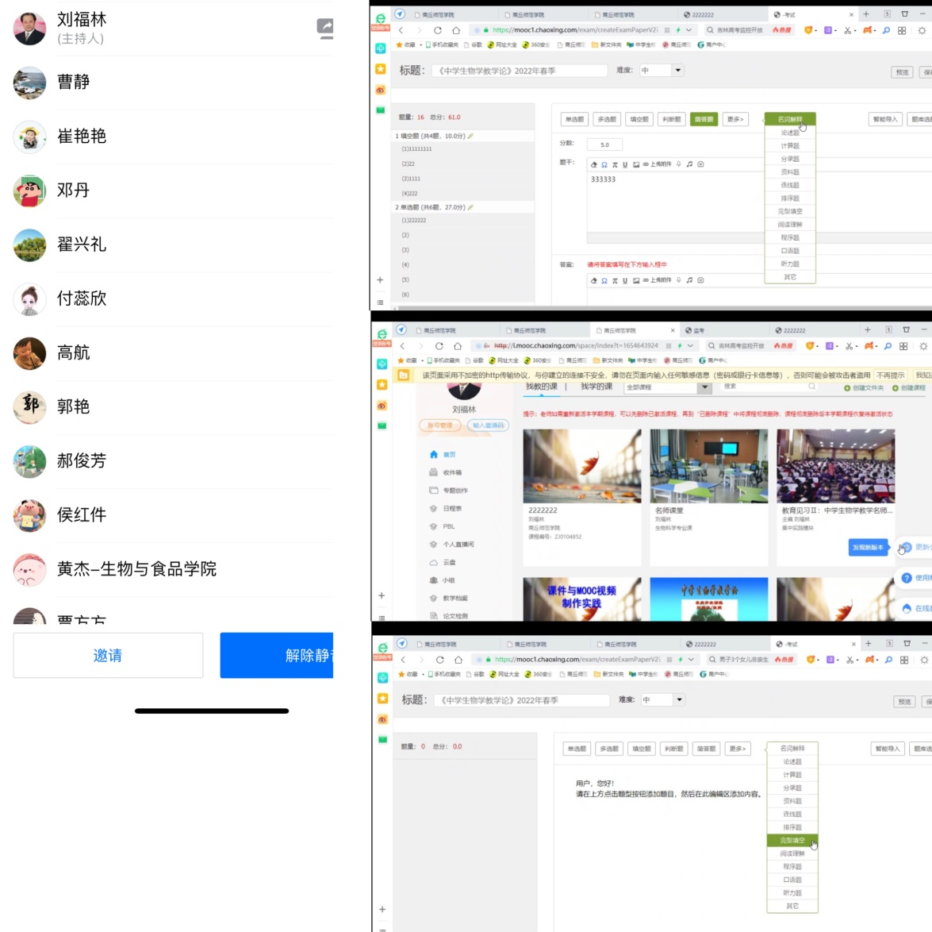Click the share icon beside host 刘福林
The height and width of the screenshot is (932, 932).
coord(324,28)
